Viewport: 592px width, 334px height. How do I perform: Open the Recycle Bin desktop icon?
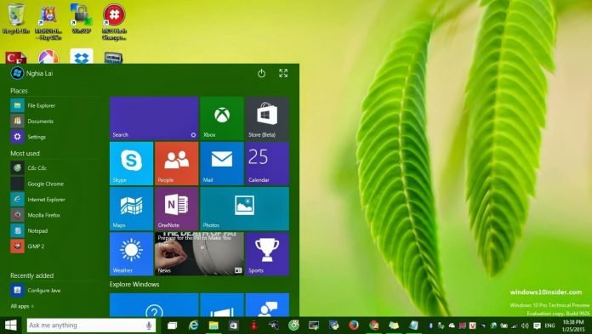click(x=15, y=19)
